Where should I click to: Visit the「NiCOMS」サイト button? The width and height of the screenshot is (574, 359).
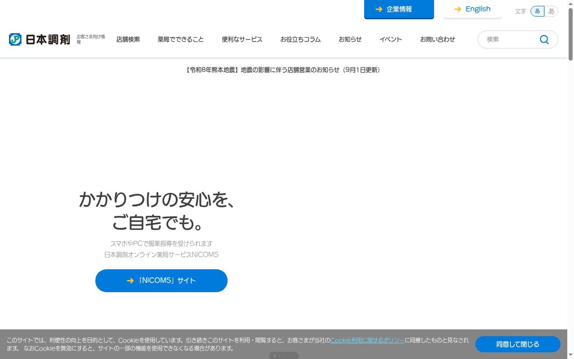161,280
